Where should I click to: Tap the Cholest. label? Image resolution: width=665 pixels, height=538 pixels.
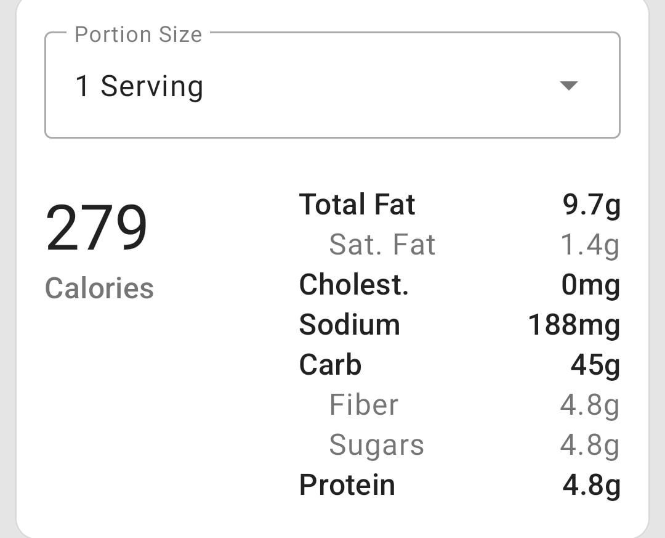coord(353,285)
